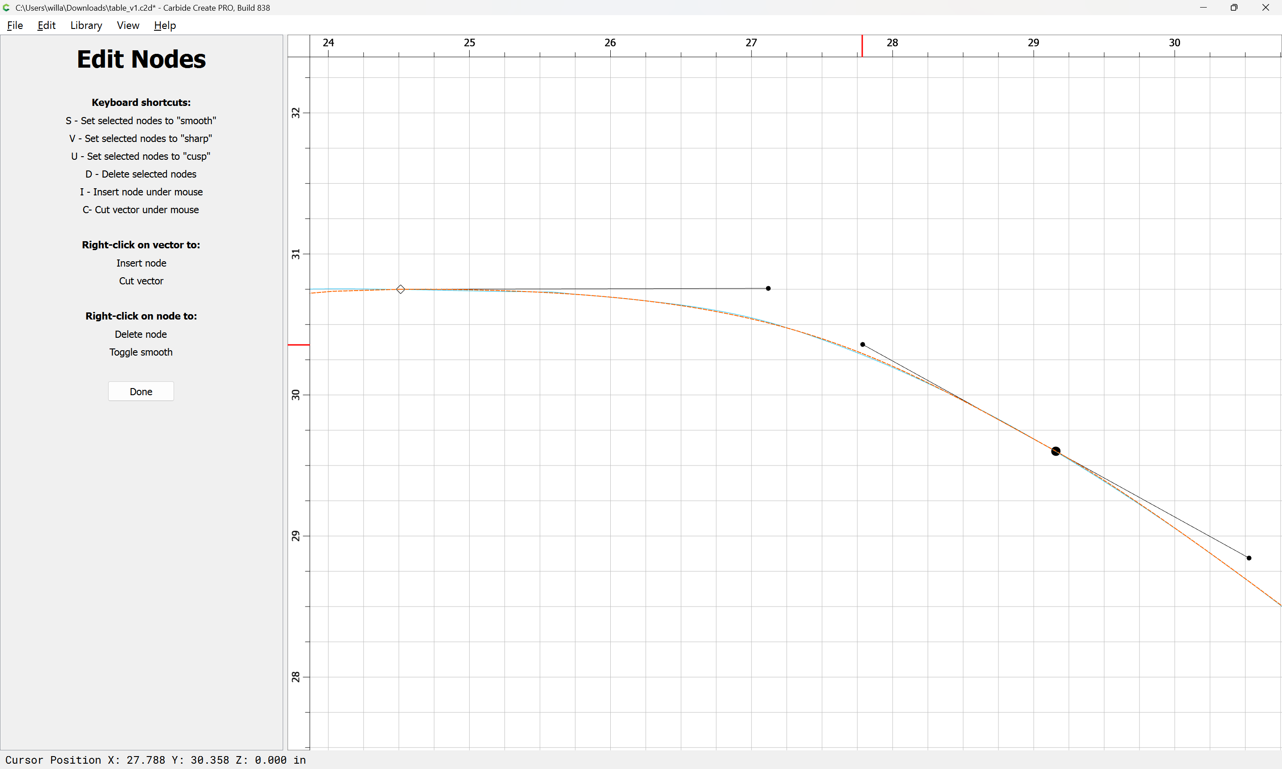Viewport: 1282px width, 769px height.
Task: Open the File menu
Action: point(15,25)
